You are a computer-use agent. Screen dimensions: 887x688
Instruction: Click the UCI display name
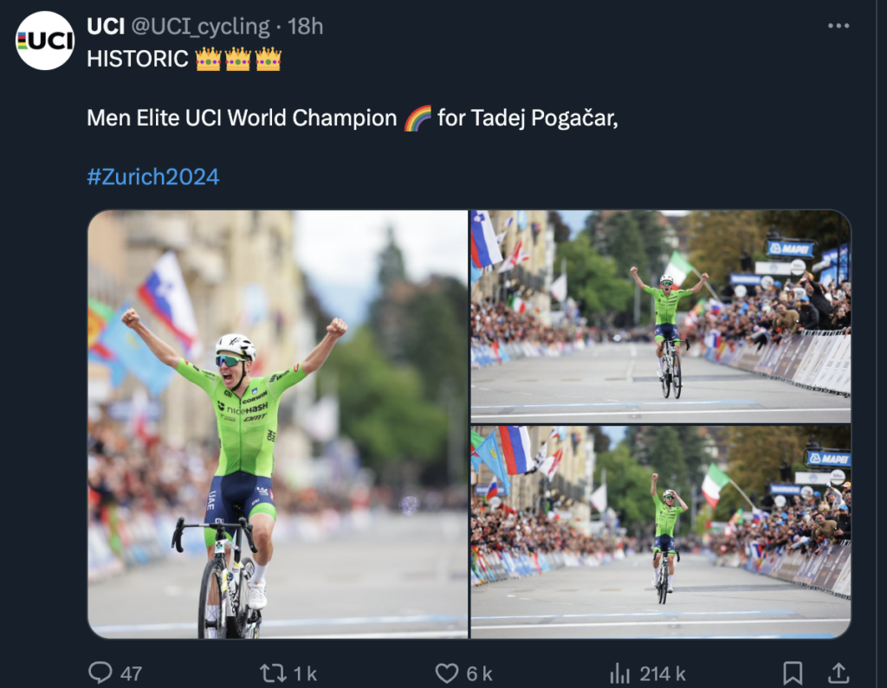click(106, 27)
